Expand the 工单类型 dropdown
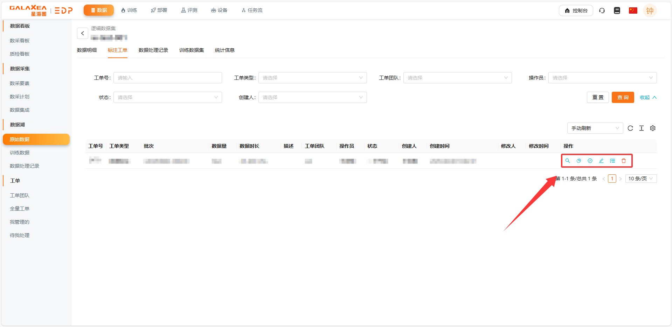 pyautogui.click(x=312, y=78)
